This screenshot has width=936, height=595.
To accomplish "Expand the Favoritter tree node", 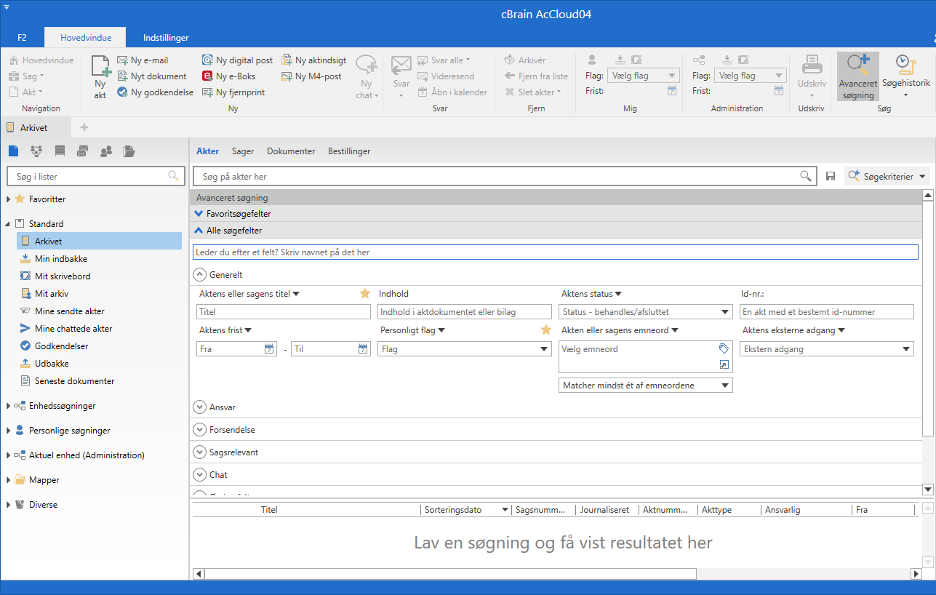I will tap(9, 199).
